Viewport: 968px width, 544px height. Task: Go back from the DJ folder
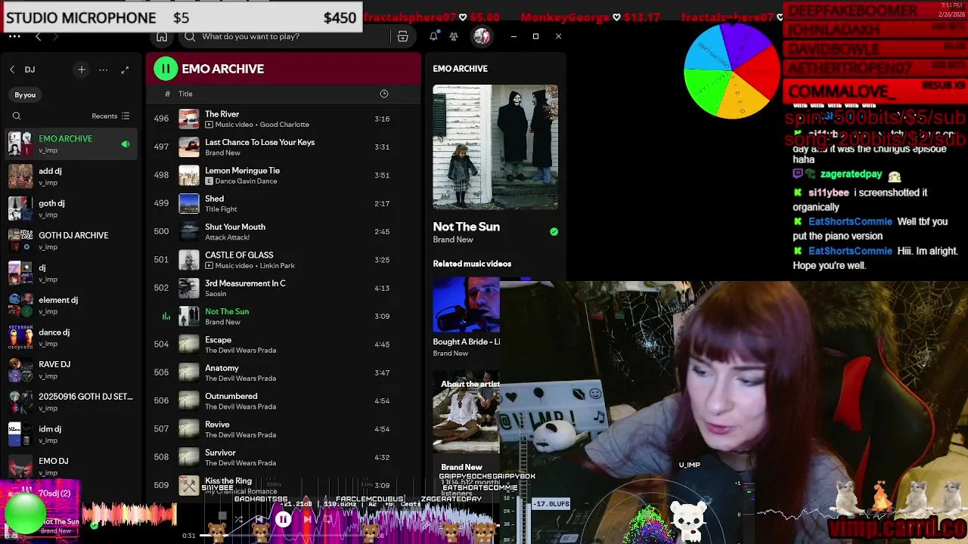[12, 70]
